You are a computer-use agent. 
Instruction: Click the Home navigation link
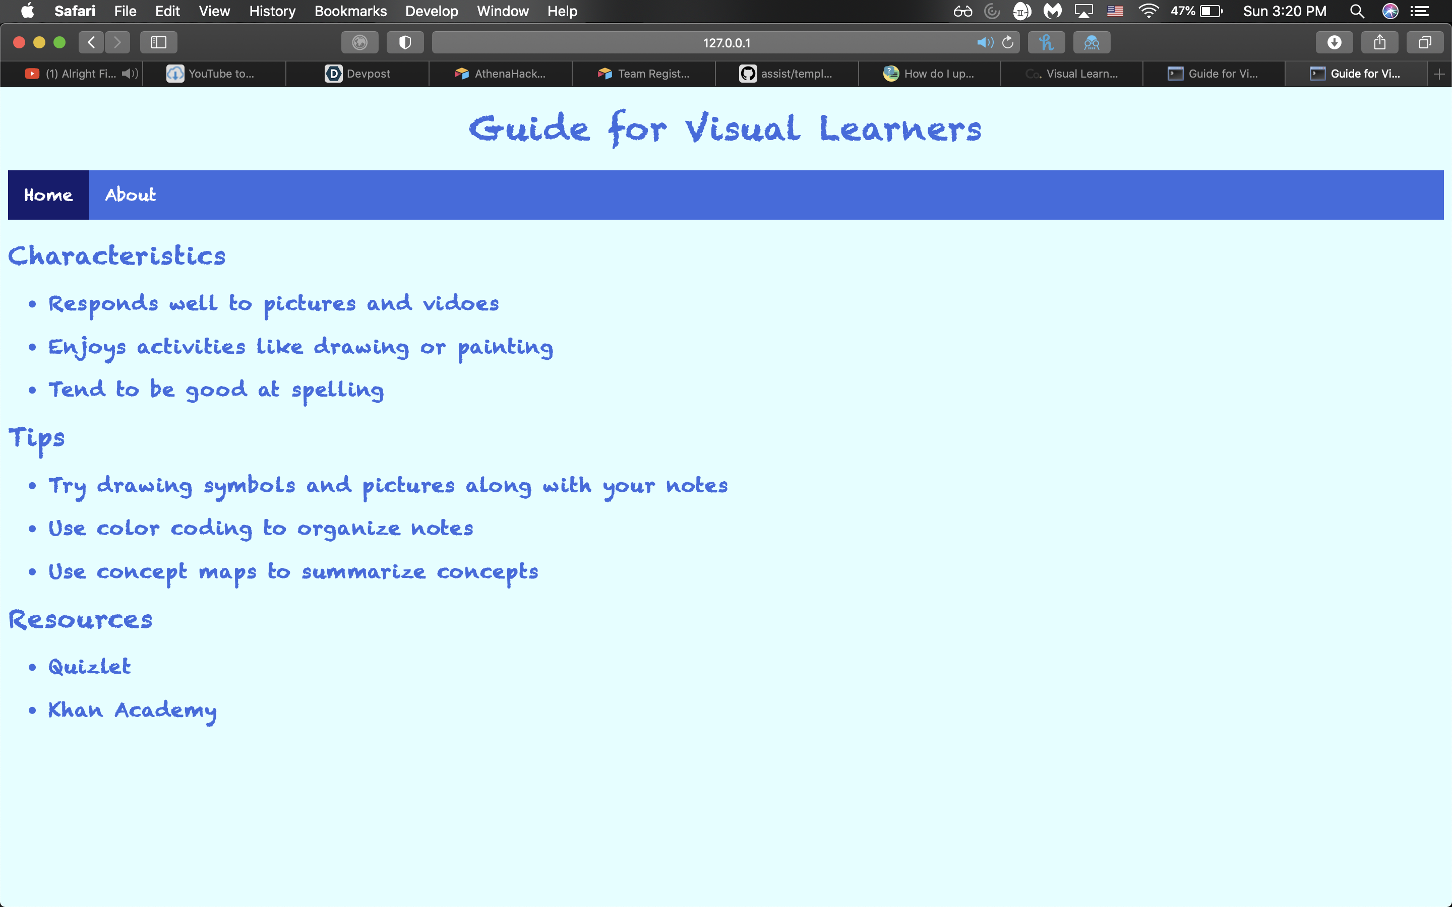48,195
